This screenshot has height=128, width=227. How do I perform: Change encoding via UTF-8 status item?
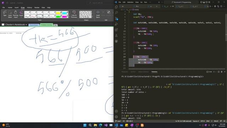(203, 121)
